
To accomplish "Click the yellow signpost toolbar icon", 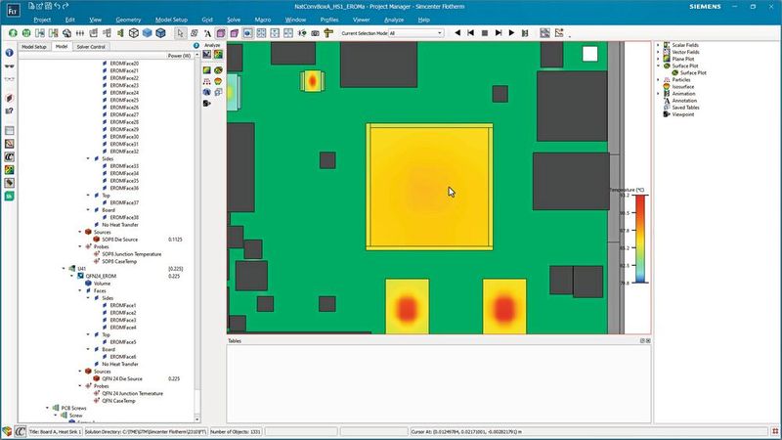I will 328,33.
